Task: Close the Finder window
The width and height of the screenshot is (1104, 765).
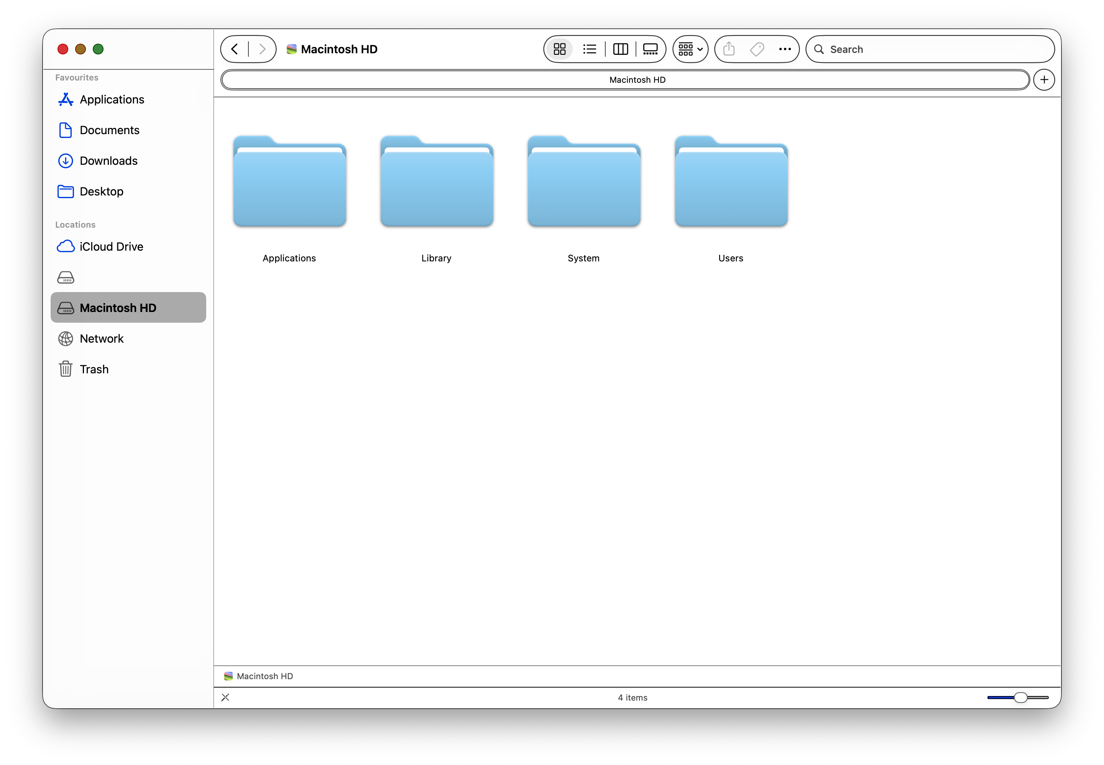Action: (x=63, y=49)
